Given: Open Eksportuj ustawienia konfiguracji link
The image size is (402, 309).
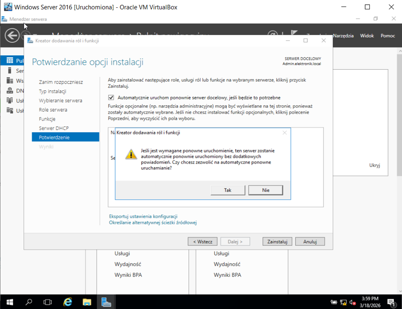Looking at the screenshot, I should point(143,217).
